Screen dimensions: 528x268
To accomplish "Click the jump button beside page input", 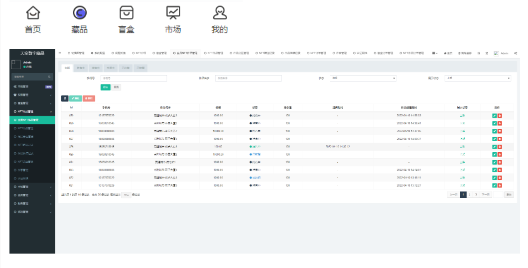I will coord(509,194).
